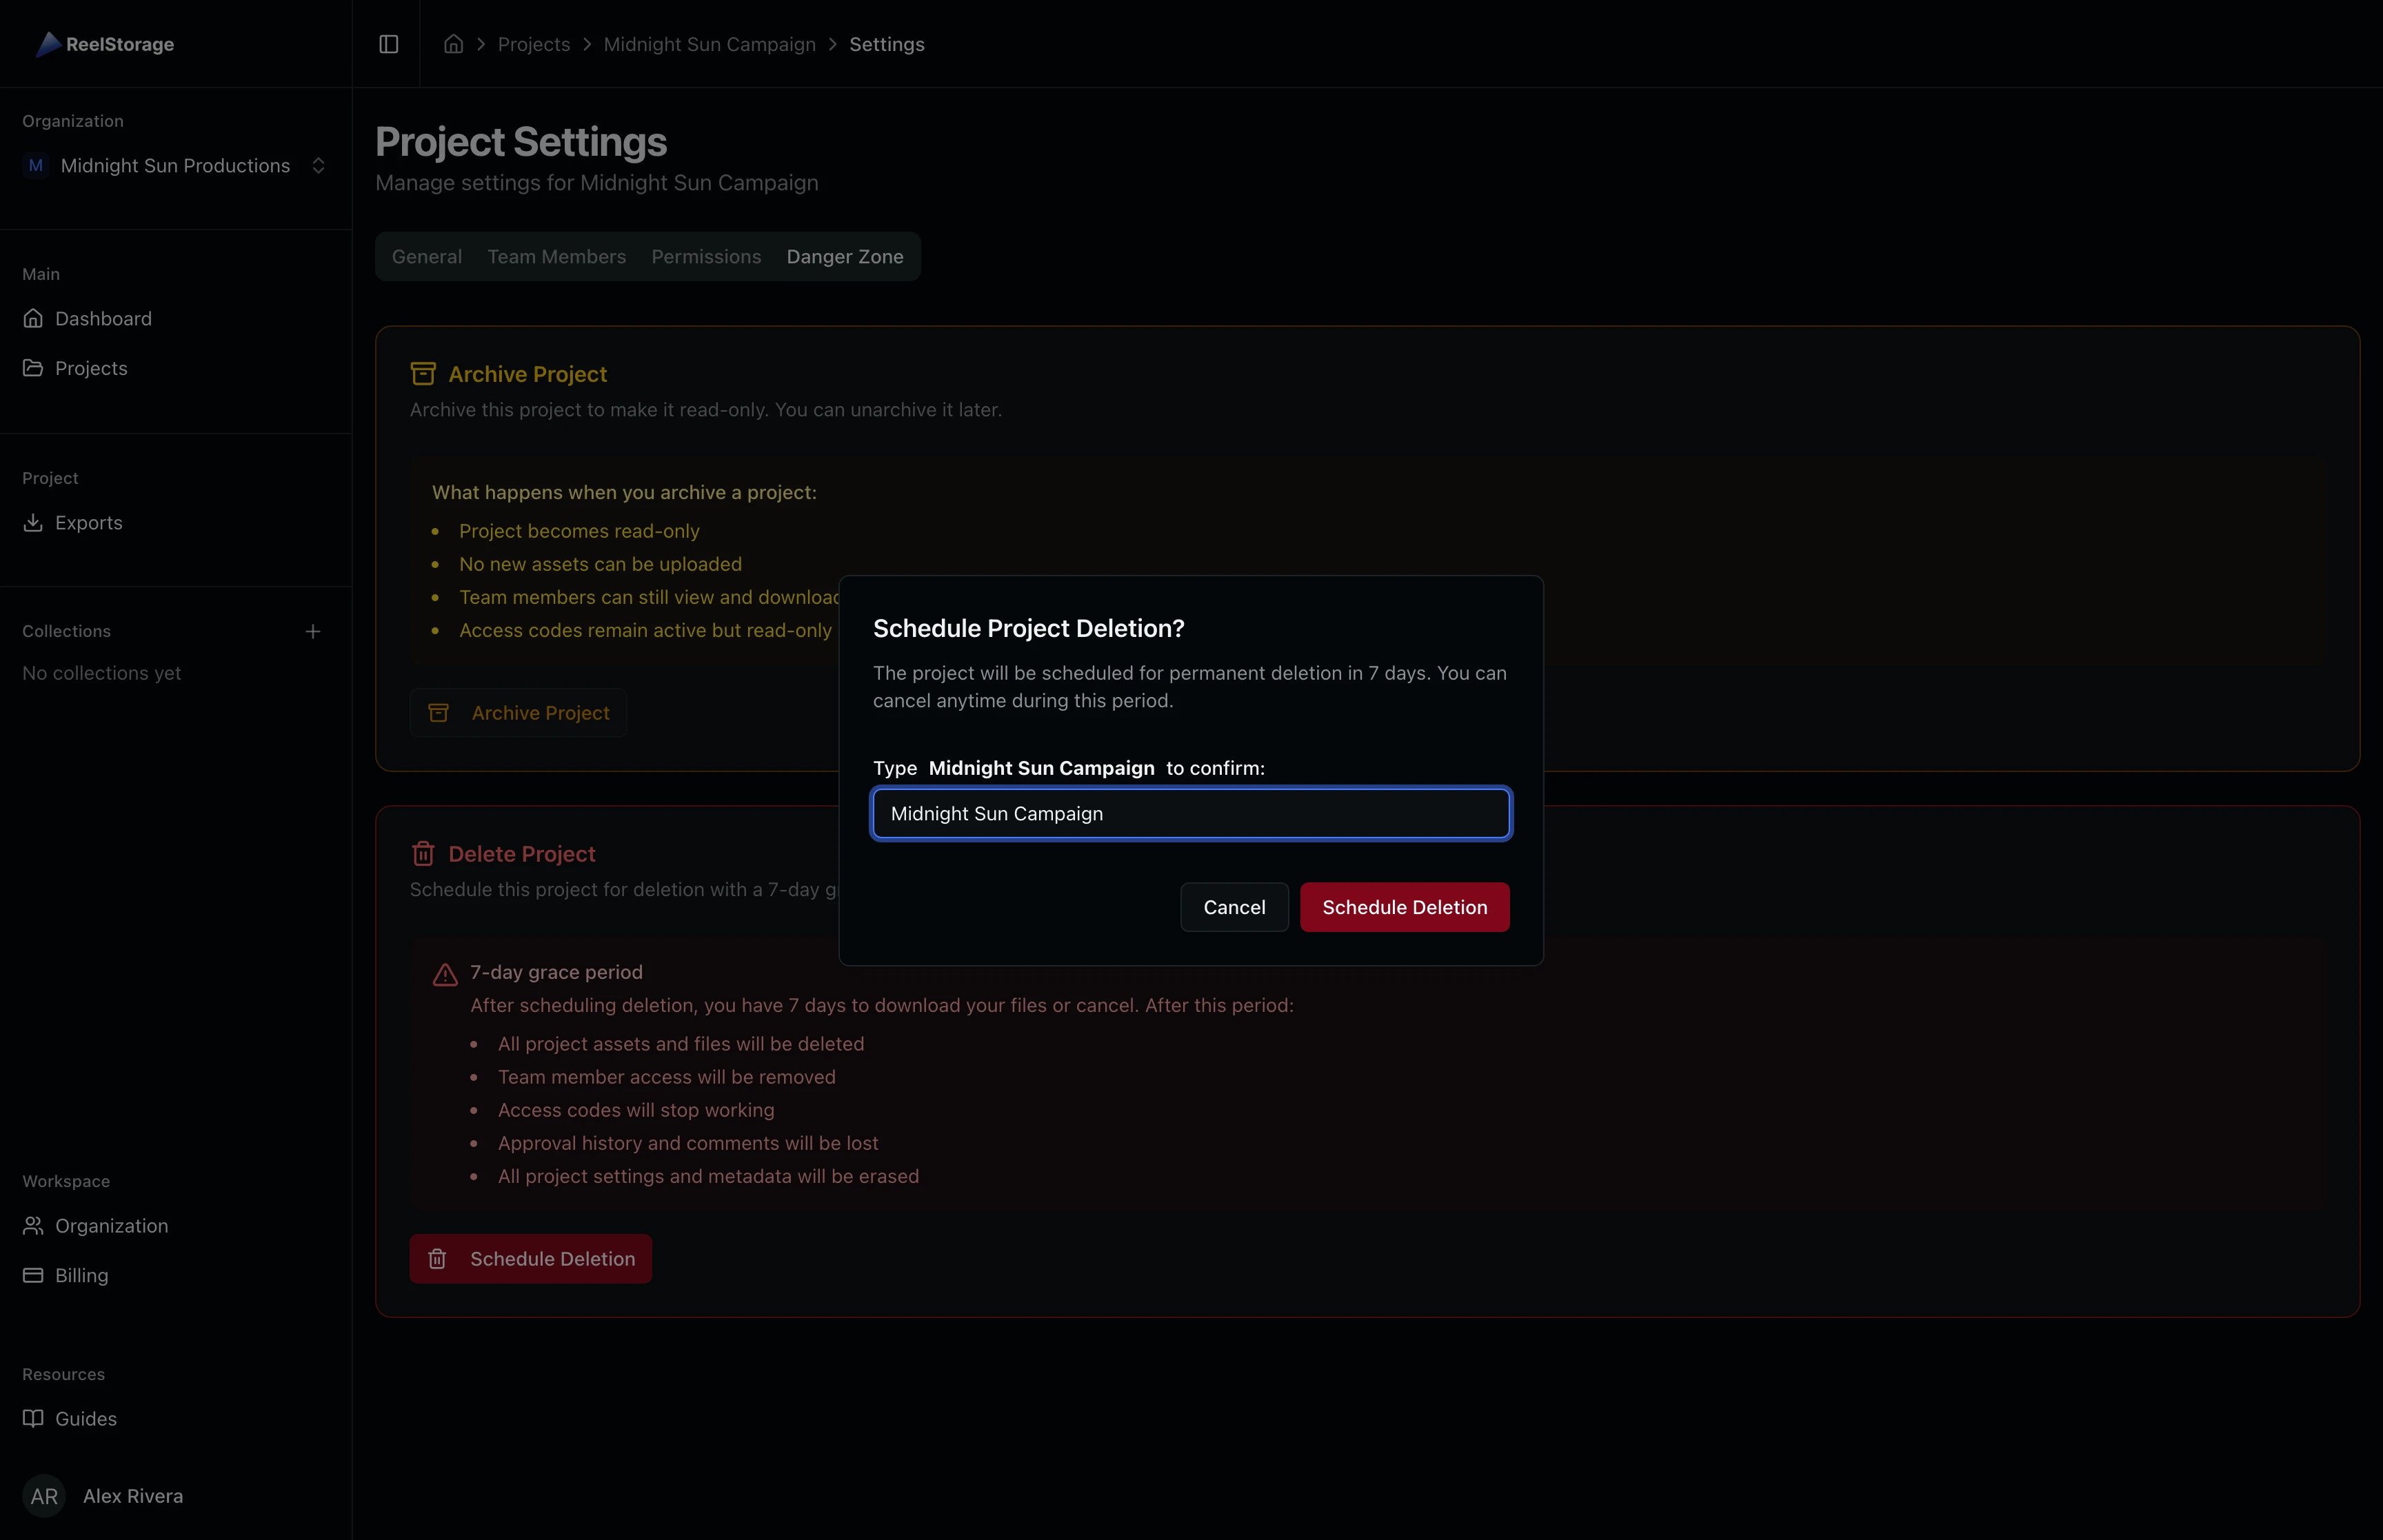This screenshot has width=2383, height=1540.
Task: Open Projects from the breadcrumb
Action: [x=533, y=44]
